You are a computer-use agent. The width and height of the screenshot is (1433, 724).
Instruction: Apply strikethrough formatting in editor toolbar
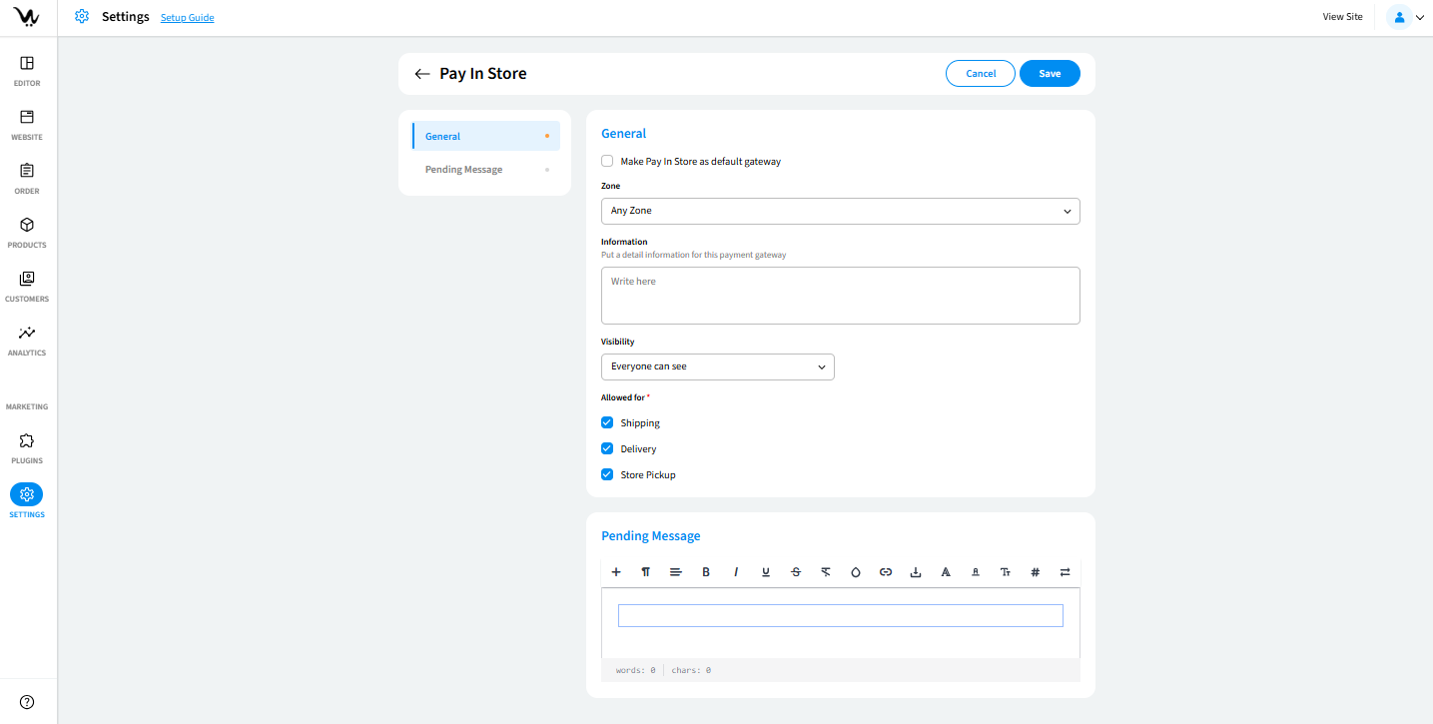[796, 572]
